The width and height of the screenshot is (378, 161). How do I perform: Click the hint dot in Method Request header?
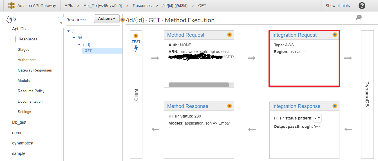coord(229,35)
